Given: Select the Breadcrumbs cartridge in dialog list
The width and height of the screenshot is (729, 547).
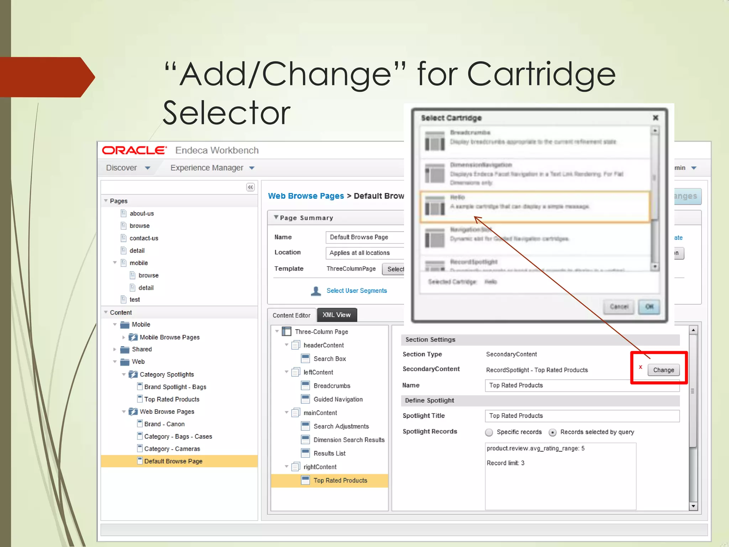Looking at the screenshot, I should tap(535, 142).
